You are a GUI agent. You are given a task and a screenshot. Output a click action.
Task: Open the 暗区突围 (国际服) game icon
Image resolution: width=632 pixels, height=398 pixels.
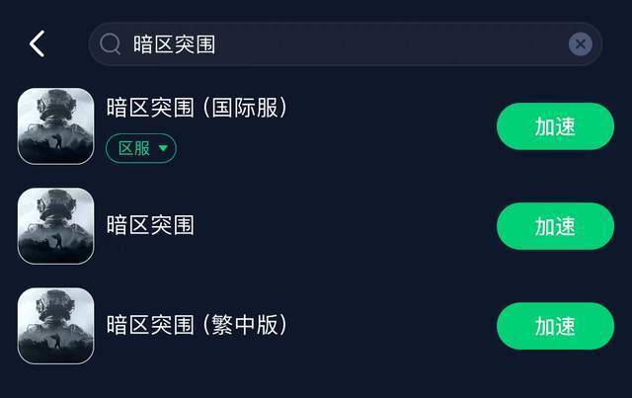point(56,126)
